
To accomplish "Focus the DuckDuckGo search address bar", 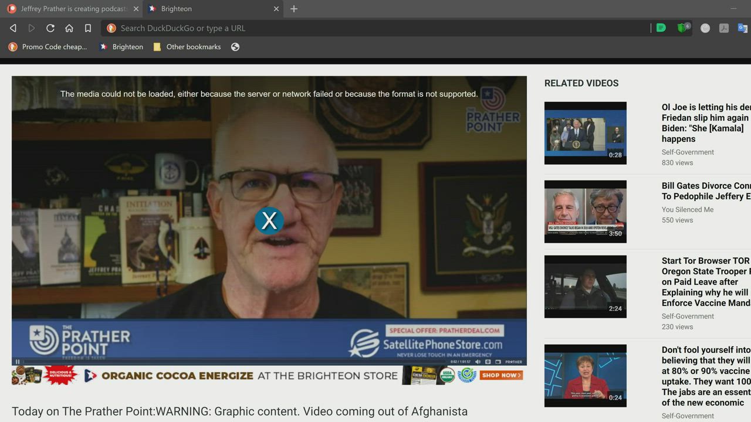I will pyautogui.click(x=375, y=28).
